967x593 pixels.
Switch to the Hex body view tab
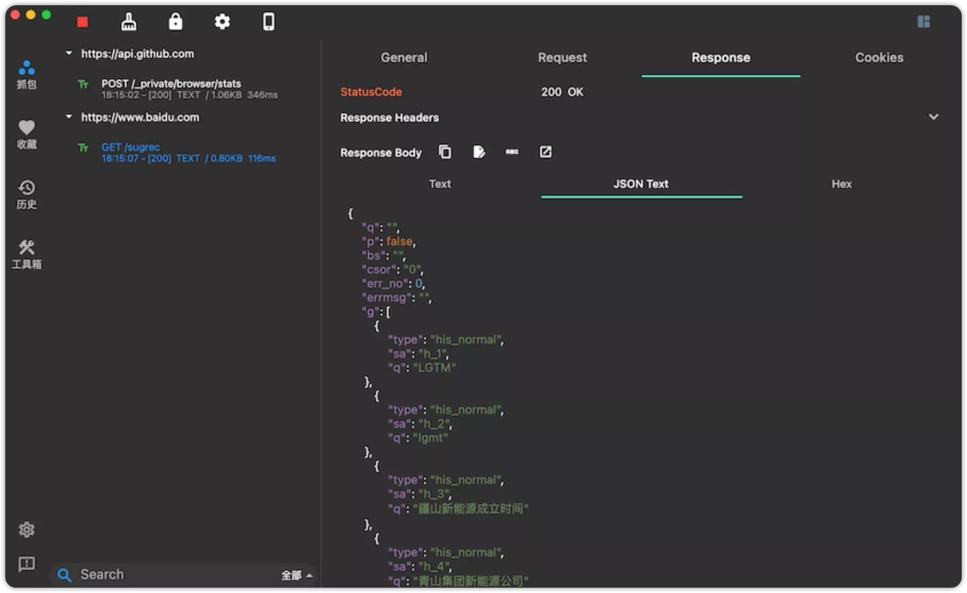pos(841,184)
